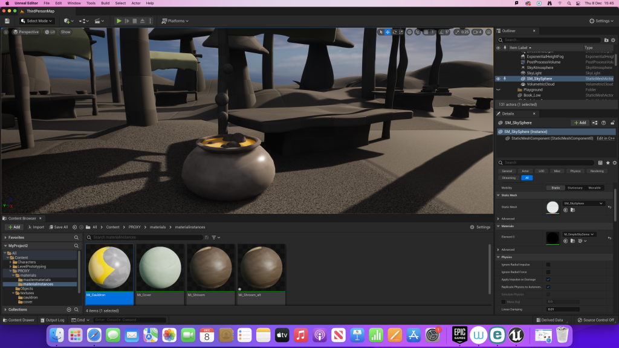Screen dimensions: 619x348
Task: Activate the Translate tool in the viewport
Action: [387, 32]
